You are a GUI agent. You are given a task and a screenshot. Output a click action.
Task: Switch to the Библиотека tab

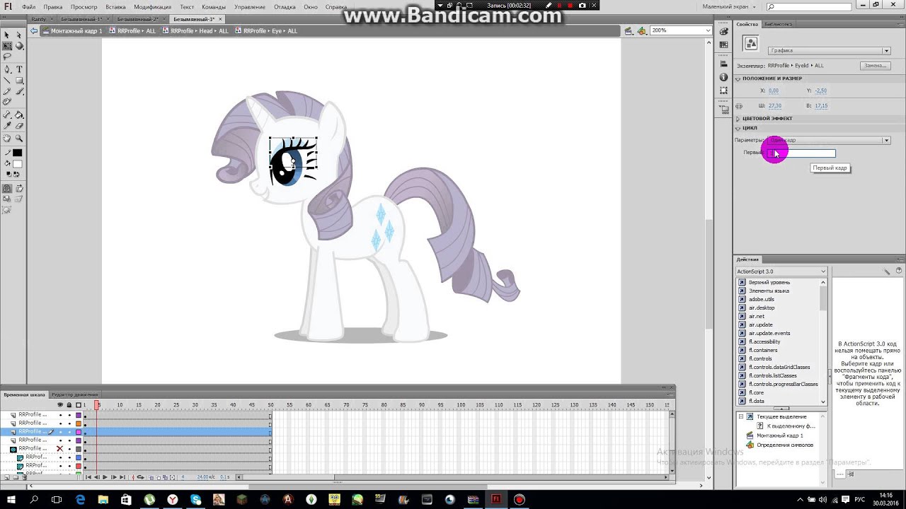tap(779, 24)
